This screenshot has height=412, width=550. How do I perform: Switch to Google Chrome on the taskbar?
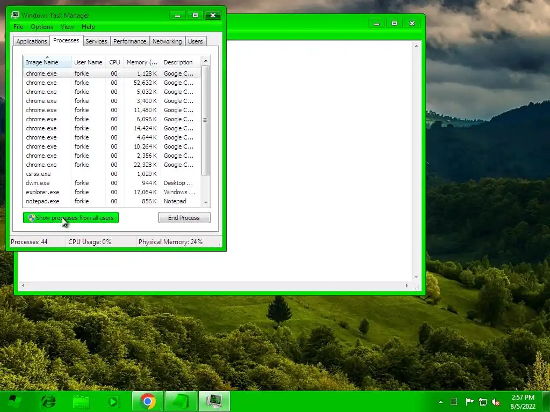[x=148, y=401]
